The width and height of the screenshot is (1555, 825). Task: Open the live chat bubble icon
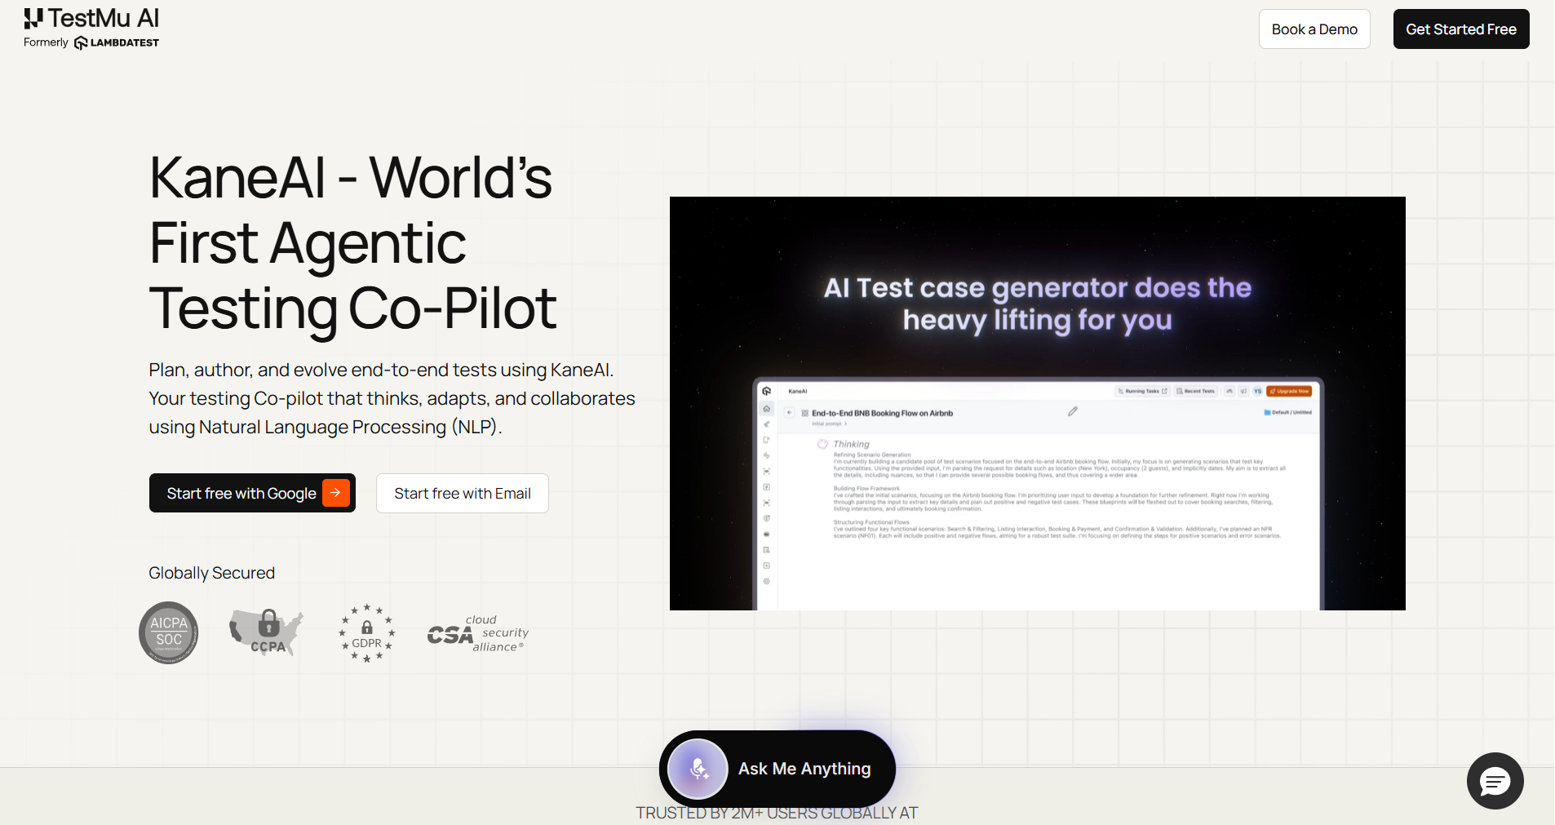coord(1495,781)
